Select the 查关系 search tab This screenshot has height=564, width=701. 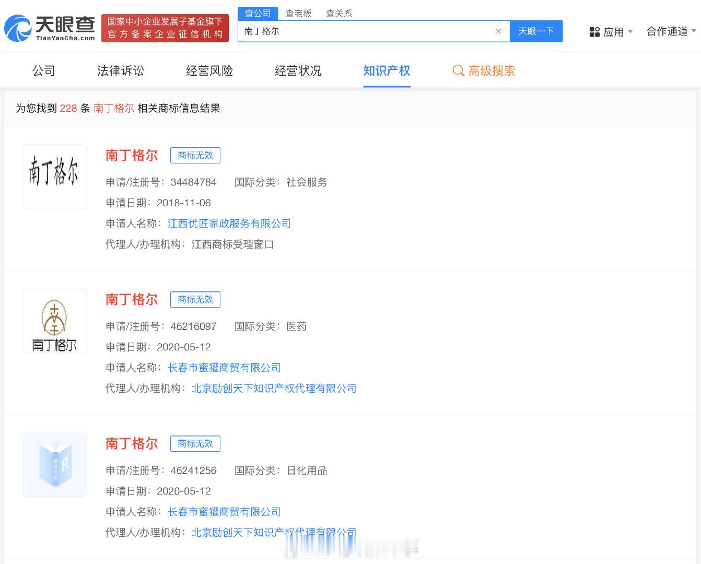click(339, 14)
